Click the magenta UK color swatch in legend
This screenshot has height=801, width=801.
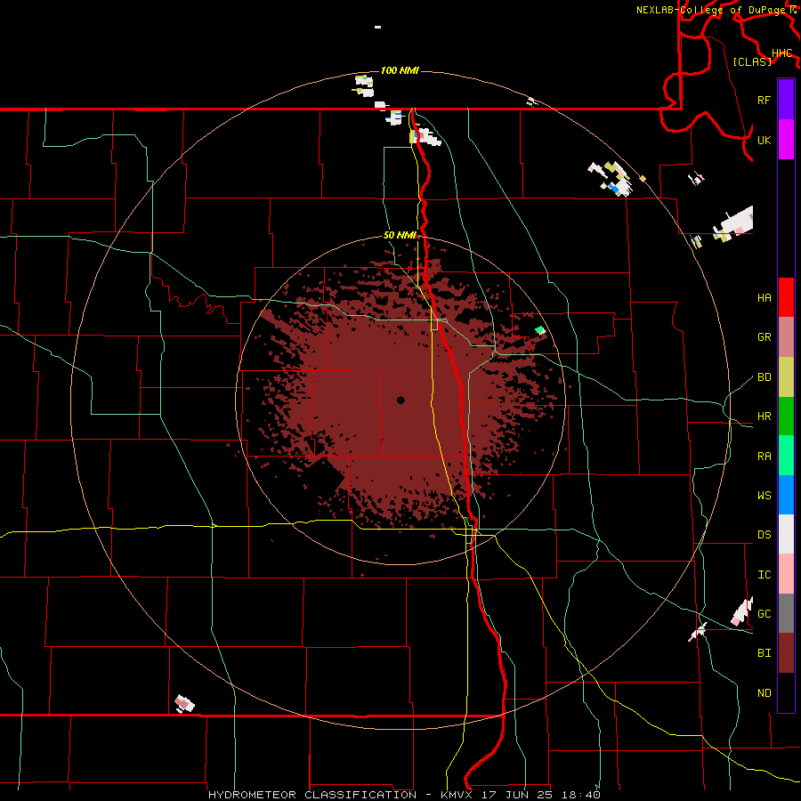pyautogui.click(x=786, y=140)
